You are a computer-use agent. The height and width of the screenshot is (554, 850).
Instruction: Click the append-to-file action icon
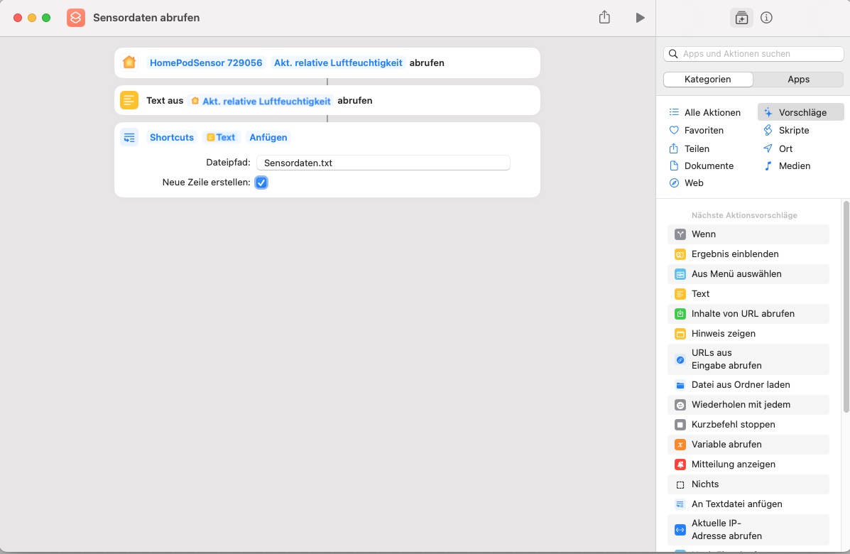pos(129,138)
